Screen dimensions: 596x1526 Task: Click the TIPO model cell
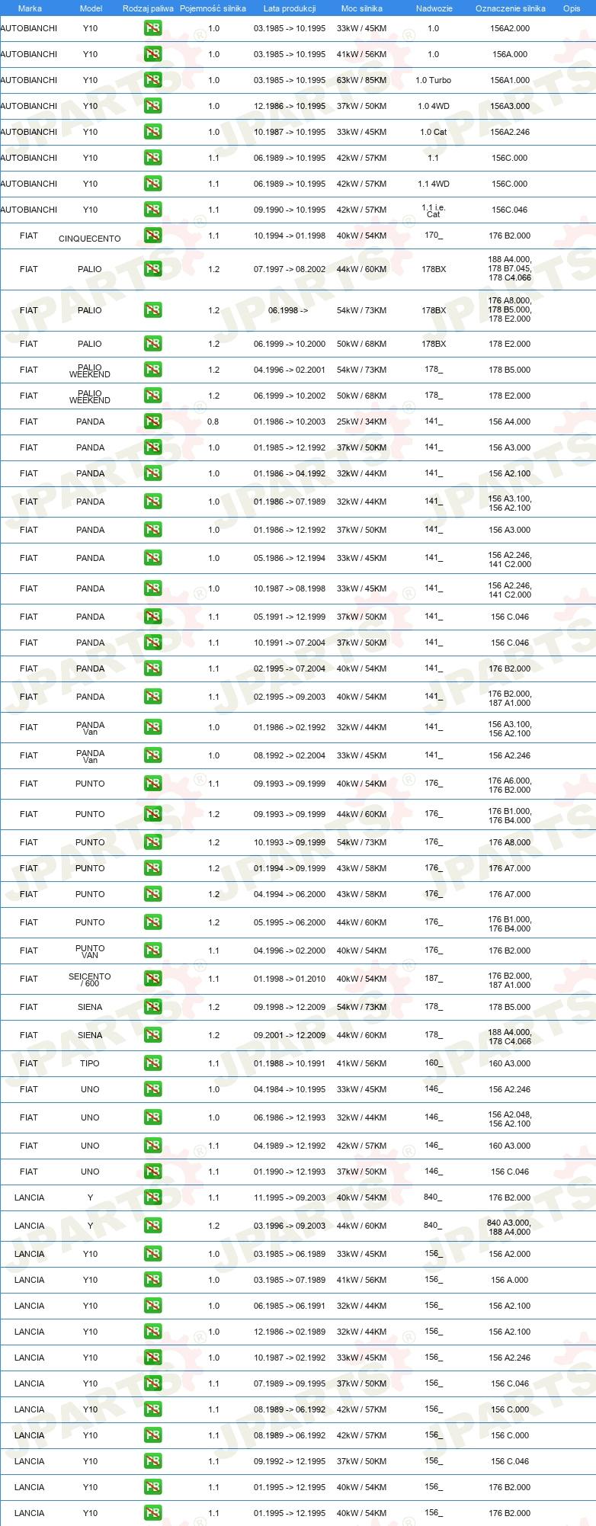coord(90,1063)
